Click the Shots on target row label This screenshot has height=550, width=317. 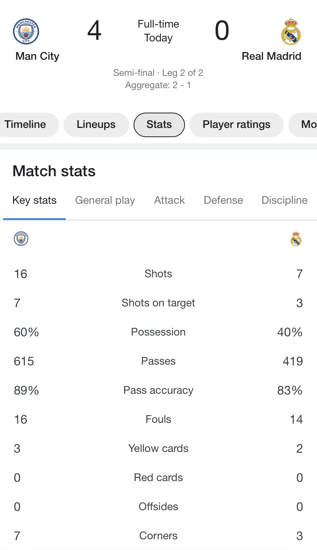click(158, 303)
